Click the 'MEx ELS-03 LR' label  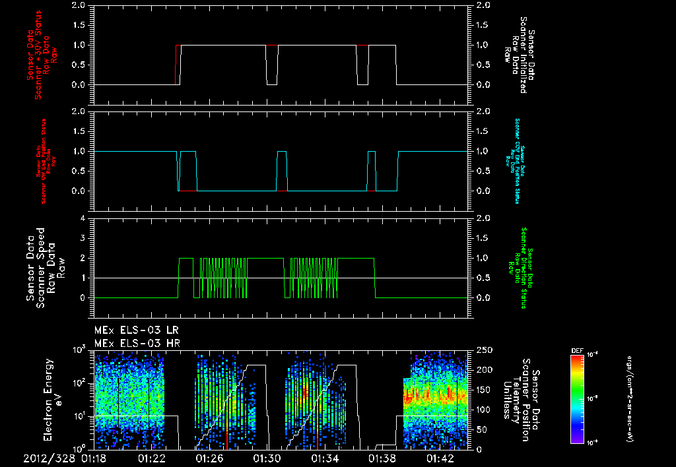pyautogui.click(x=136, y=330)
